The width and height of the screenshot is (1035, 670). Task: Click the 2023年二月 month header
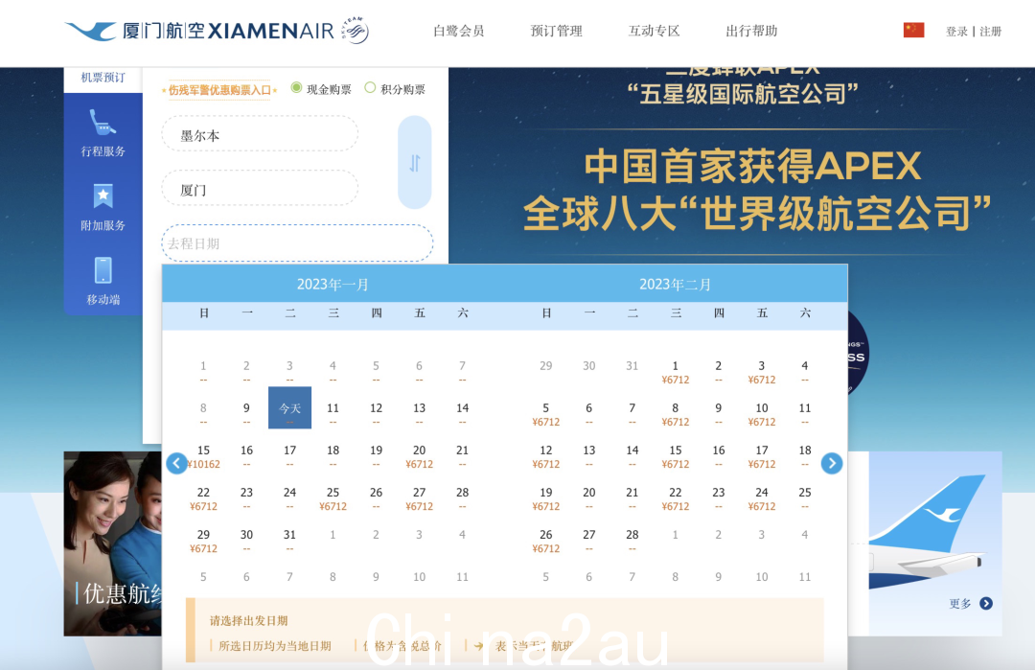tap(676, 285)
